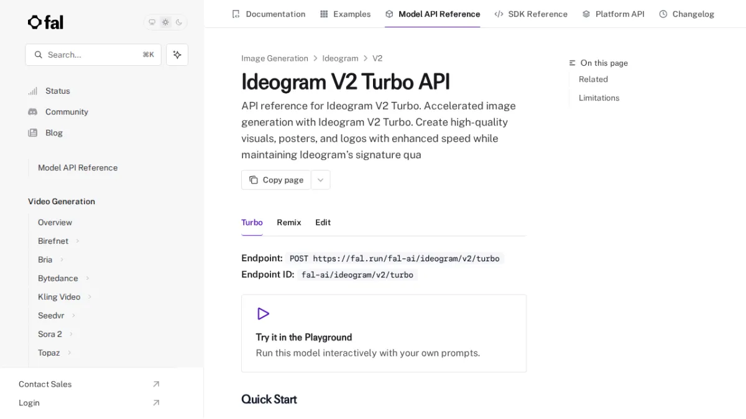Open the Community link
The height and width of the screenshot is (419, 746).
(67, 112)
